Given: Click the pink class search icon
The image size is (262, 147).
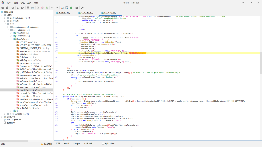Looking at the screenshot, I should (43, 8).
